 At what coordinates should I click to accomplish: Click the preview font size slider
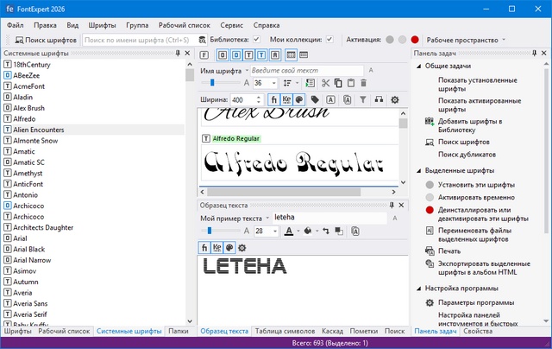[x=221, y=82]
